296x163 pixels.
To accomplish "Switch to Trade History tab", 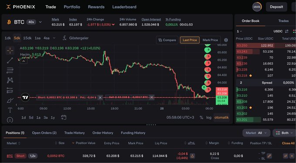I will pos(74,133).
